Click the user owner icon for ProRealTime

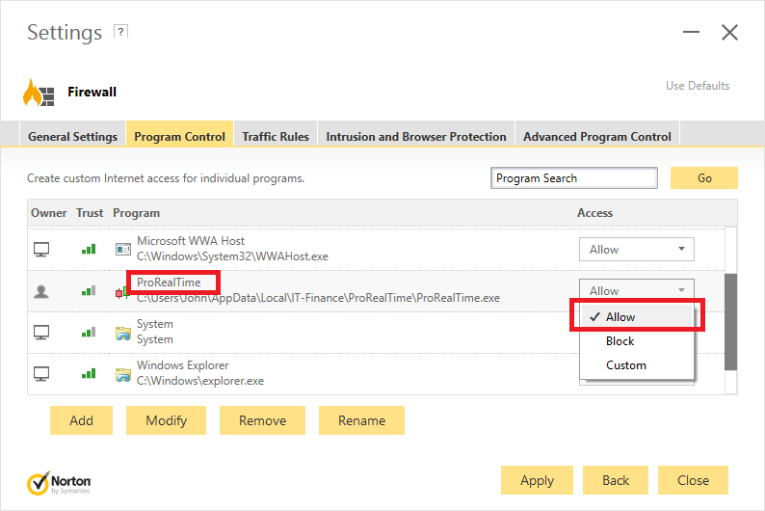click(x=41, y=291)
